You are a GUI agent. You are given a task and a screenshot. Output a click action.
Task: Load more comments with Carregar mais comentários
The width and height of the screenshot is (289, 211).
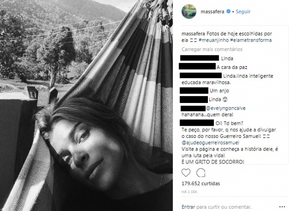click(x=212, y=49)
